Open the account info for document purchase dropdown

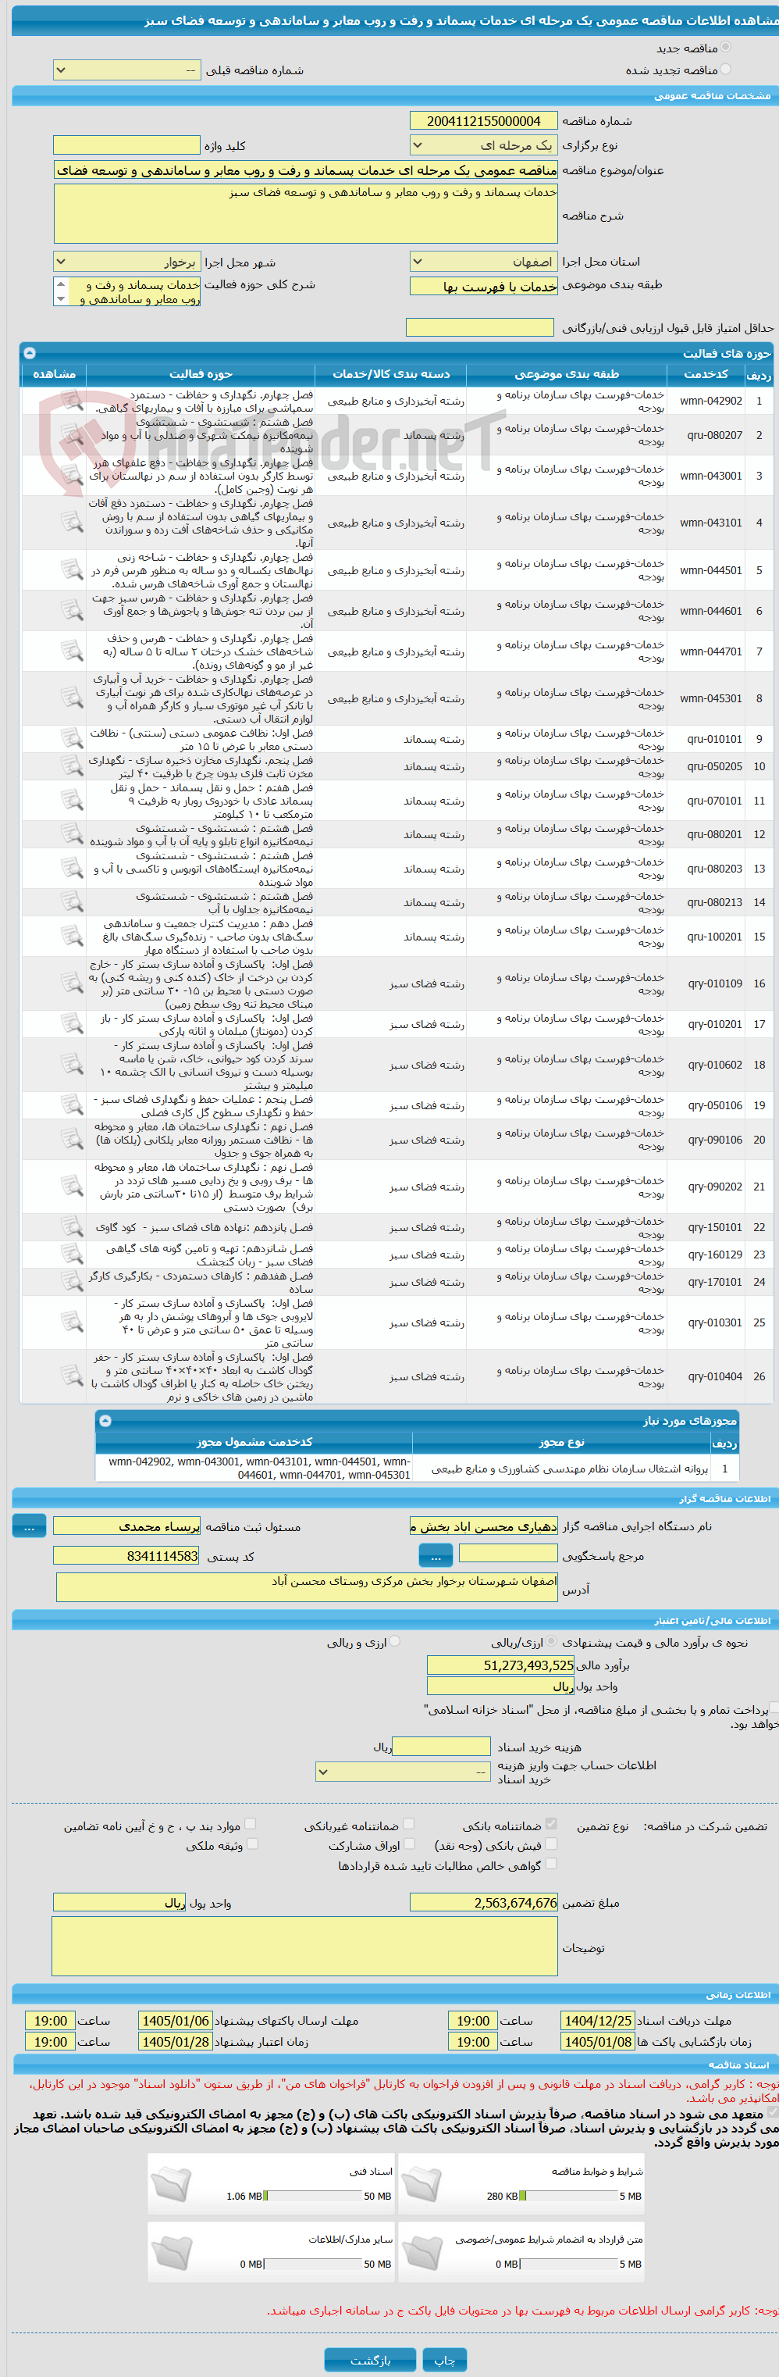(x=403, y=1772)
